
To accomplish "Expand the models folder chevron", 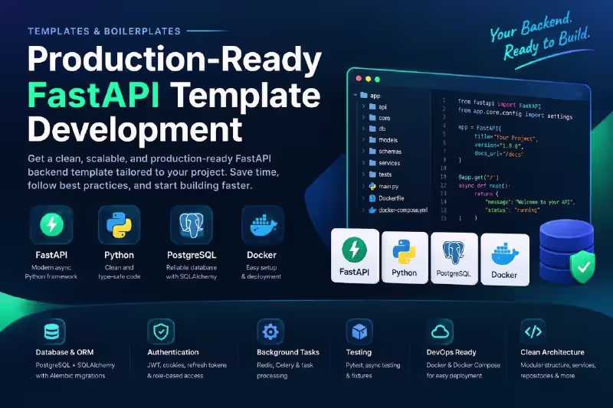I will coord(363,139).
